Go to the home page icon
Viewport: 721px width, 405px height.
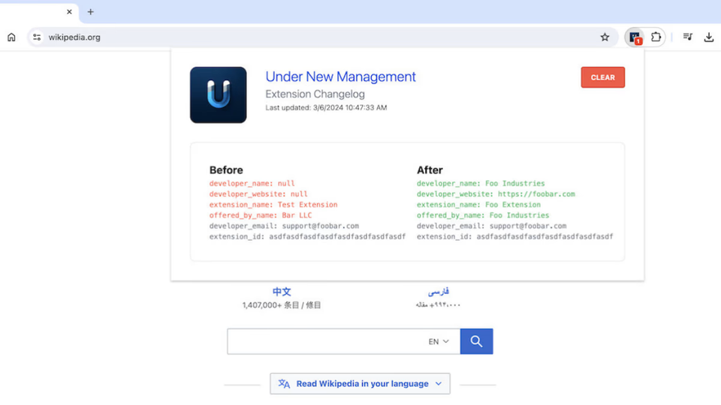(x=11, y=37)
